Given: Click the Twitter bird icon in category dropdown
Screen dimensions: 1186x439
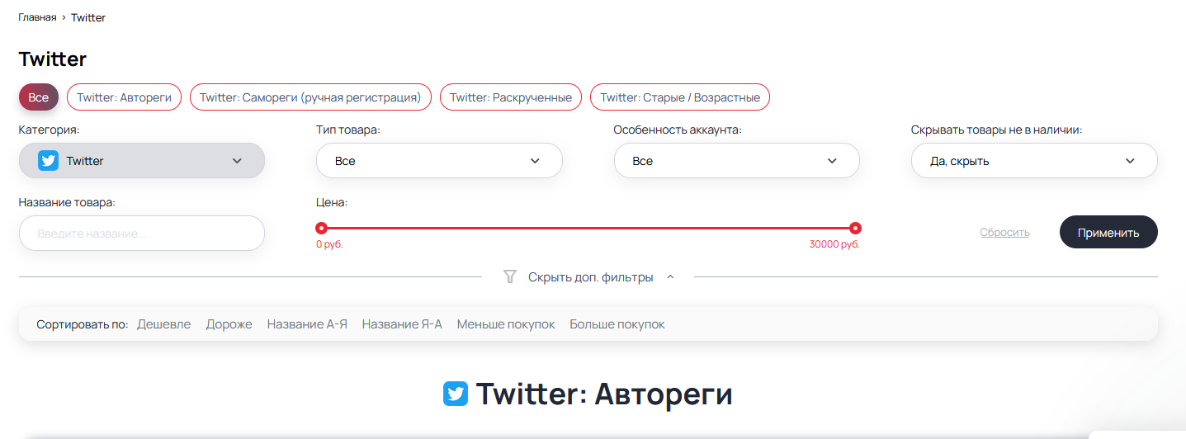Looking at the screenshot, I should click(48, 161).
